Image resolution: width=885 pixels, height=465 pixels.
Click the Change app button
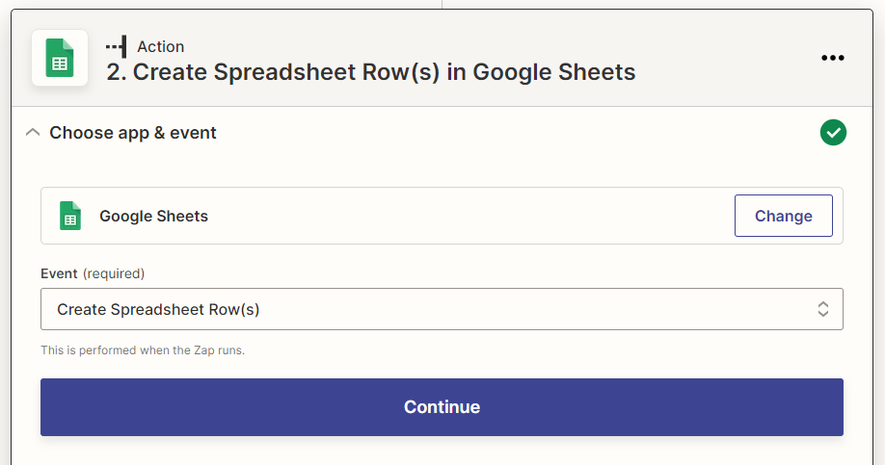click(784, 216)
